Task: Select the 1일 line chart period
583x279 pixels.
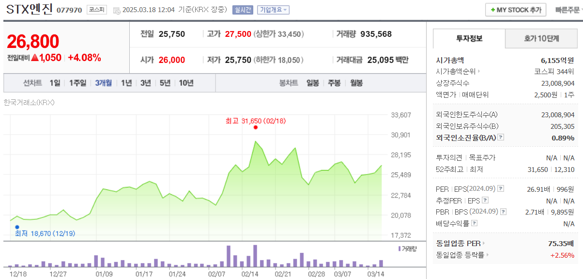Action: coord(55,83)
